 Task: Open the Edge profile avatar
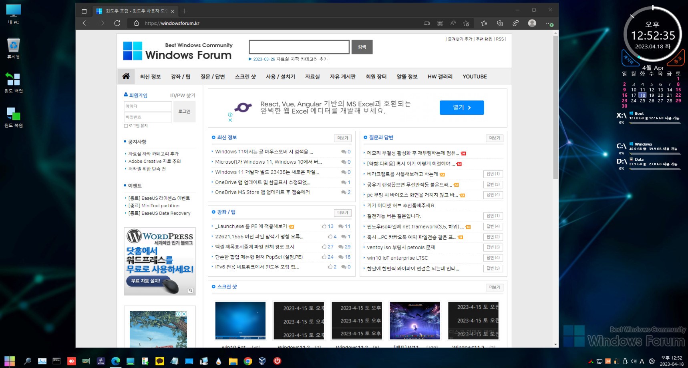[532, 23]
